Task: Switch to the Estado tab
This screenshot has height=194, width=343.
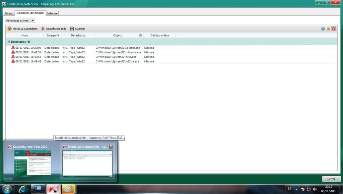Action: [x=9, y=13]
